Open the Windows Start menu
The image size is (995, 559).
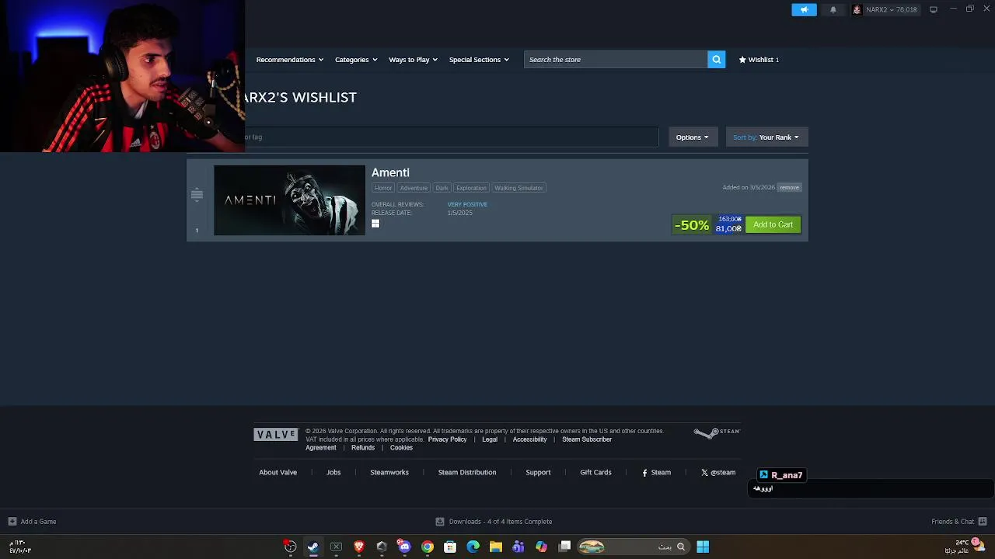pos(703,547)
